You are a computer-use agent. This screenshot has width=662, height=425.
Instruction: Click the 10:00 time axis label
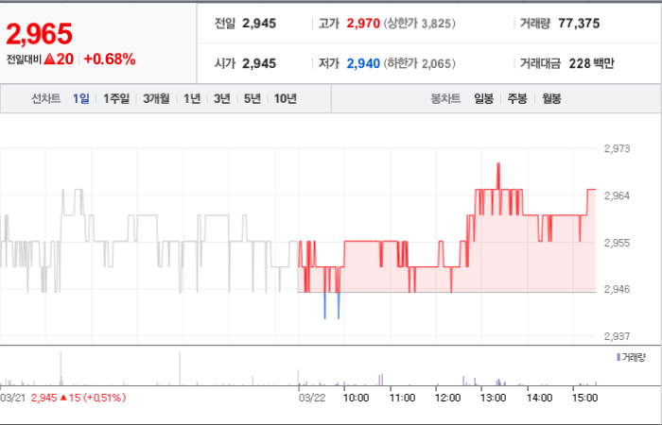click(x=356, y=398)
